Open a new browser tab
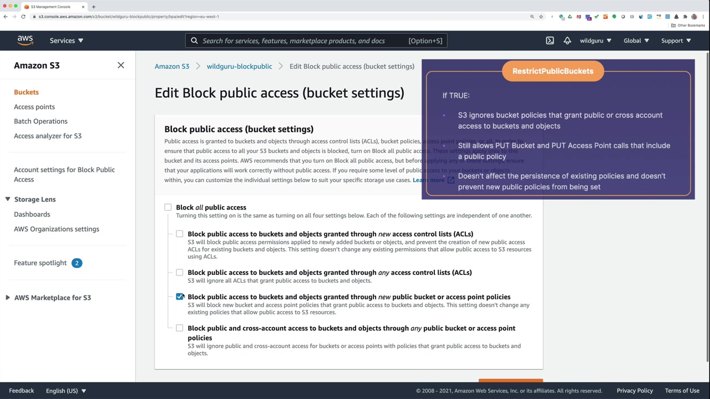 [93, 7]
